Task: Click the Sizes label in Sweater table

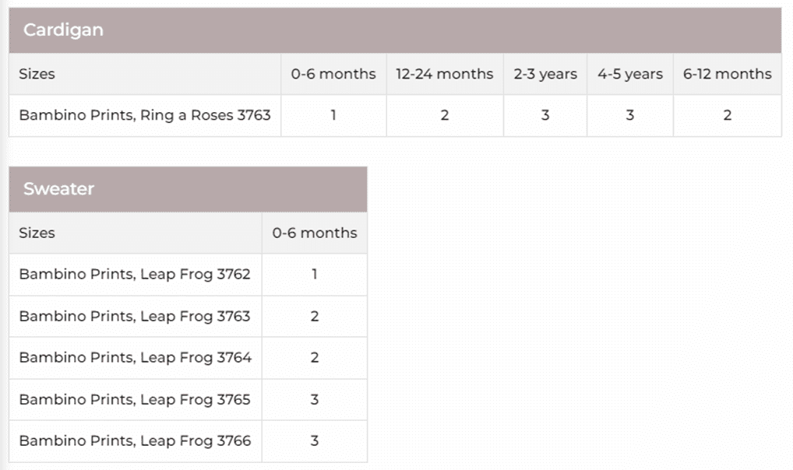Action: [37, 233]
